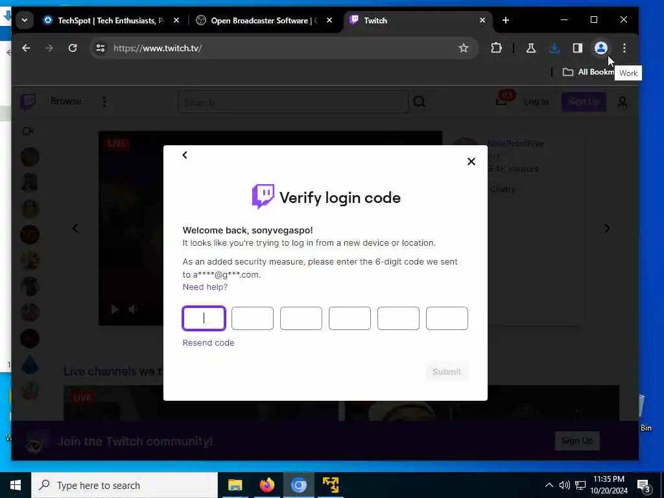Close the Open Broadcaster Software tab
The width and height of the screenshot is (664, 498).
click(329, 20)
